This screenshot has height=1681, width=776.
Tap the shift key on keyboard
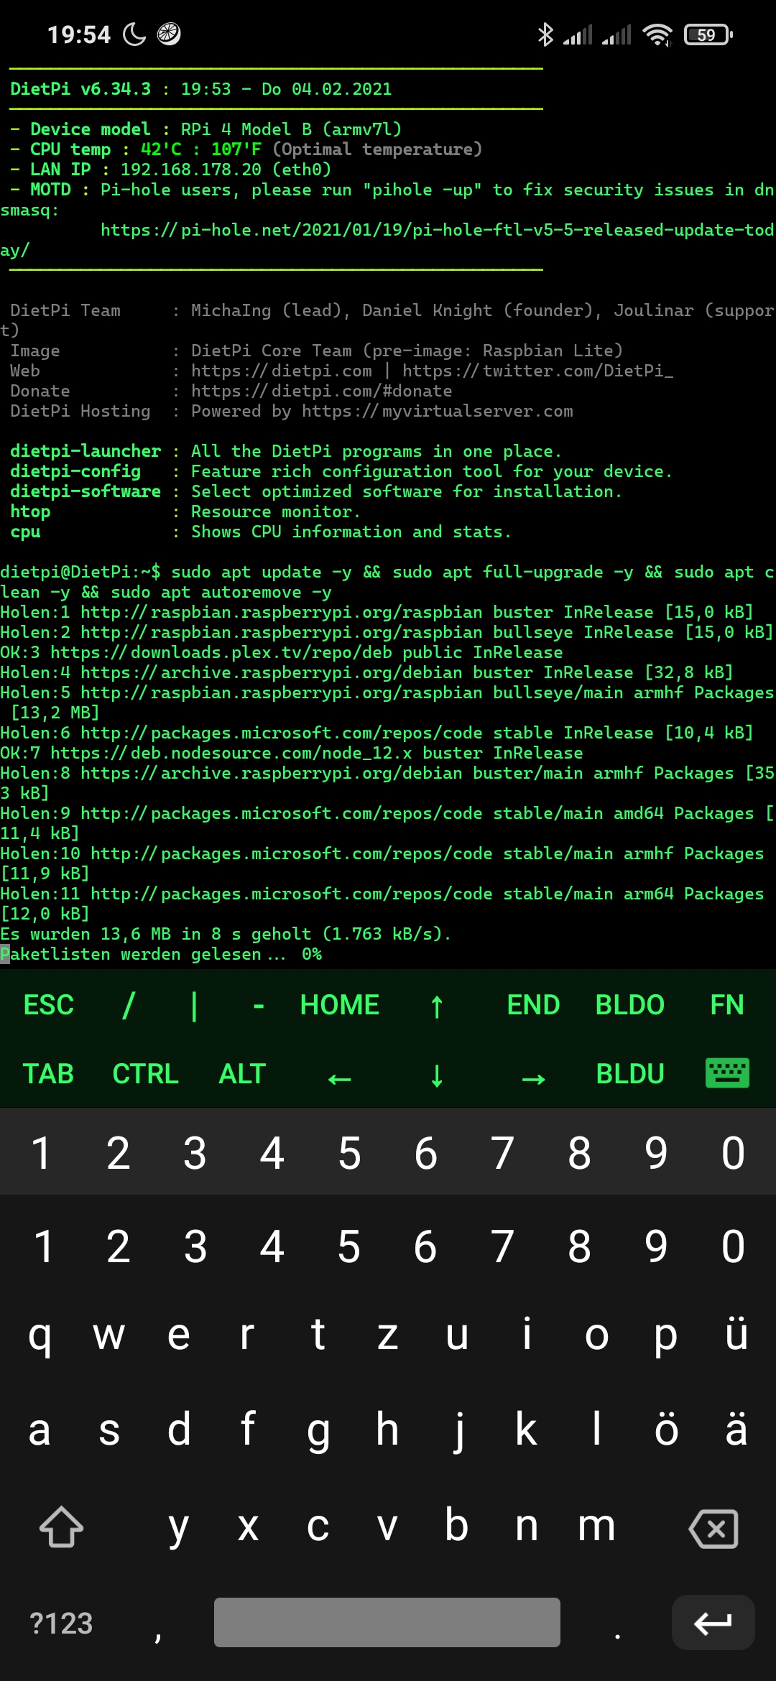click(x=62, y=1527)
